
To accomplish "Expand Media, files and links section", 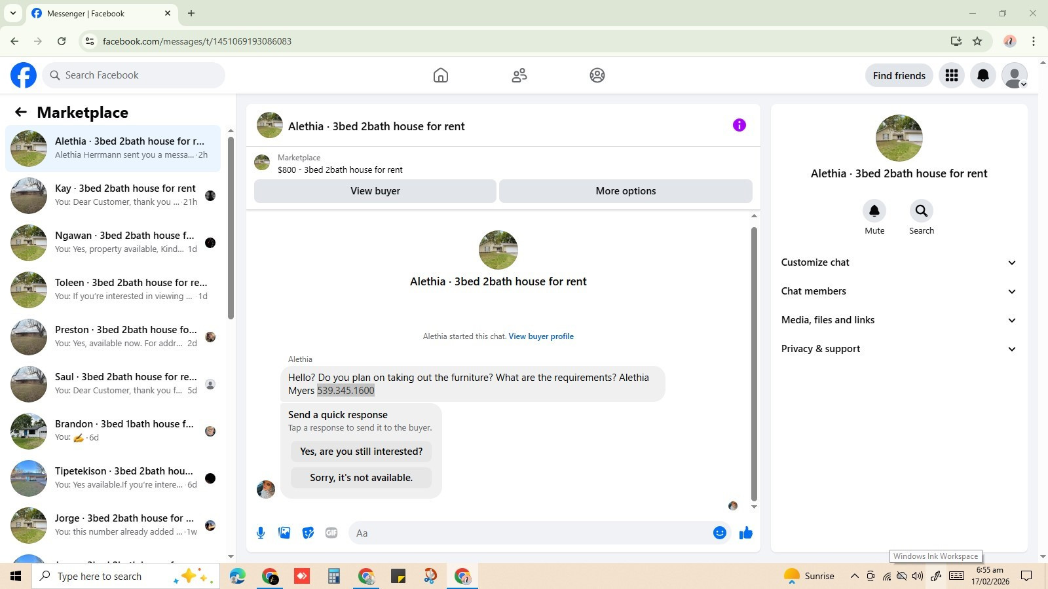I will click(899, 320).
